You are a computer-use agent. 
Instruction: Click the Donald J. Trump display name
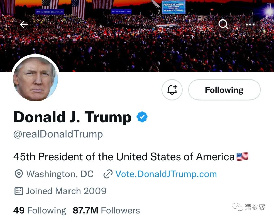pos(72,117)
